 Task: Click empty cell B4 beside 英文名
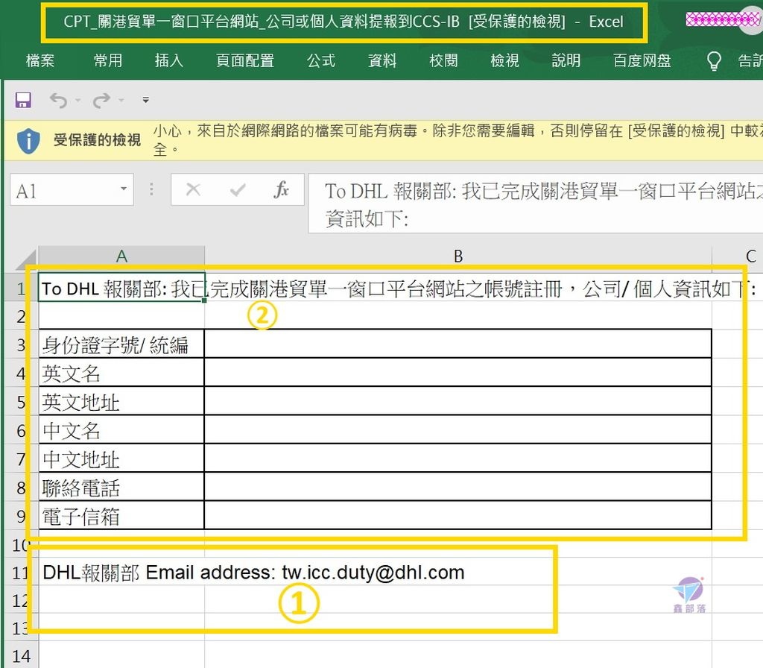(x=458, y=373)
